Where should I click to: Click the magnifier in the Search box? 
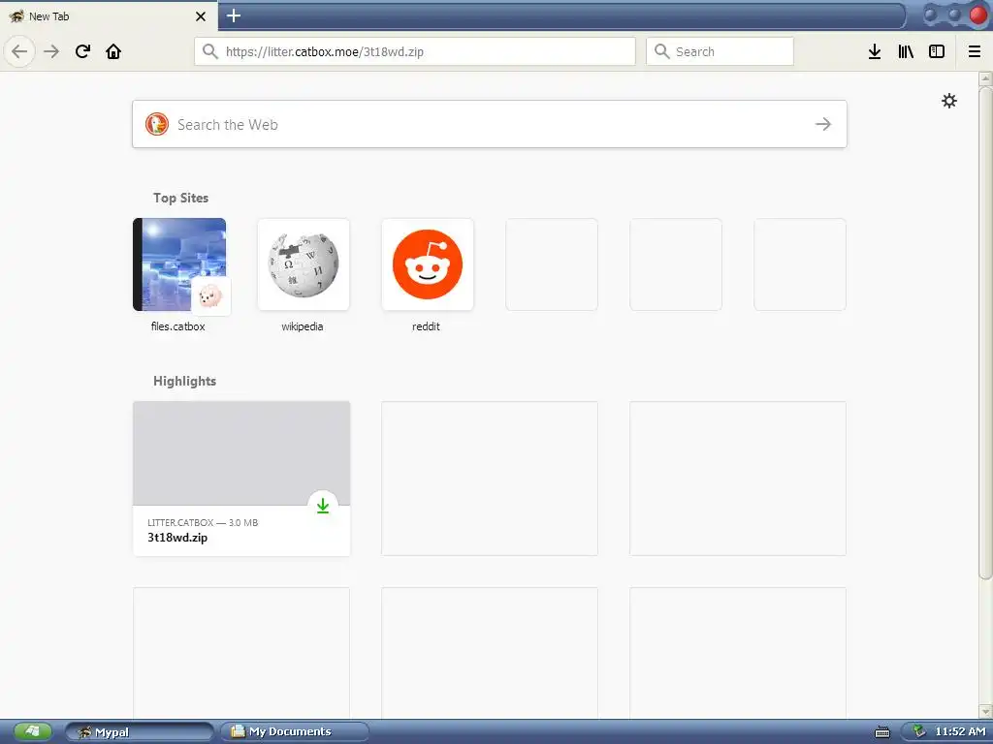click(661, 51)
